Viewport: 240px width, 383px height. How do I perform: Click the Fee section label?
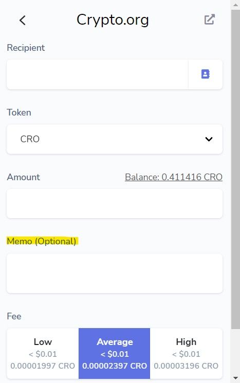[x=14, y=316]
